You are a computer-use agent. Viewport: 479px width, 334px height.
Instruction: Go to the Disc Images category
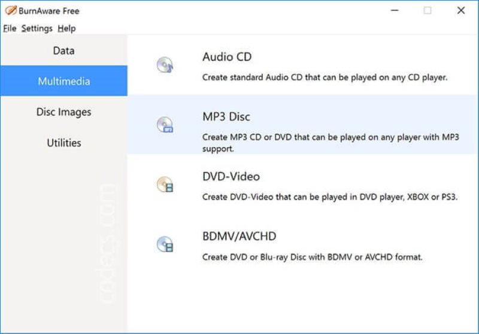[64, 112]
